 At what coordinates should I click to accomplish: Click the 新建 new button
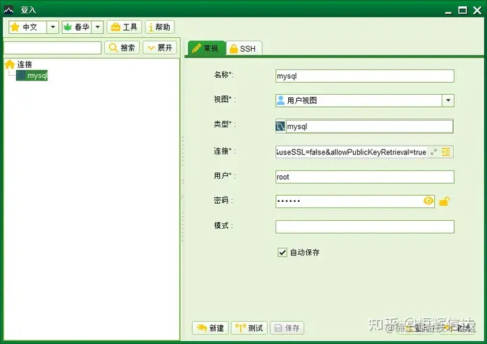point(210,328)
